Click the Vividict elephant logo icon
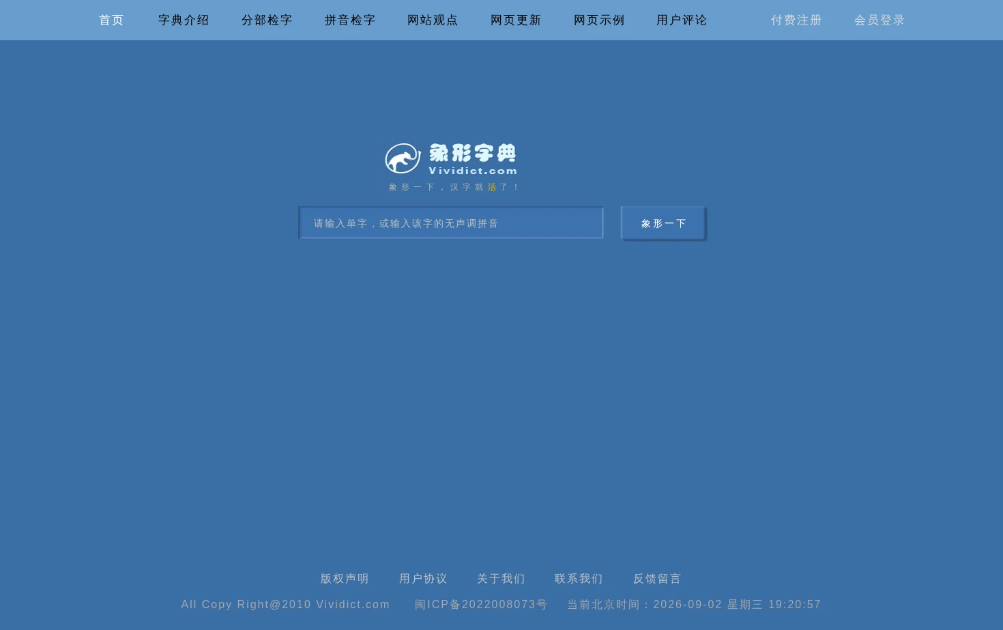The width and height of the screenshot is (1003, 630). pos(403,158)
